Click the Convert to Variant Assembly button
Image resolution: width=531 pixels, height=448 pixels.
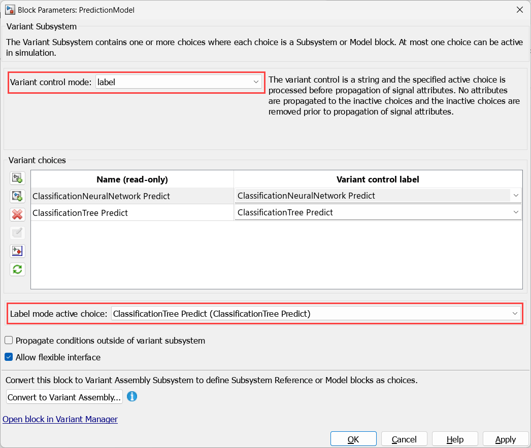(64, 397)
